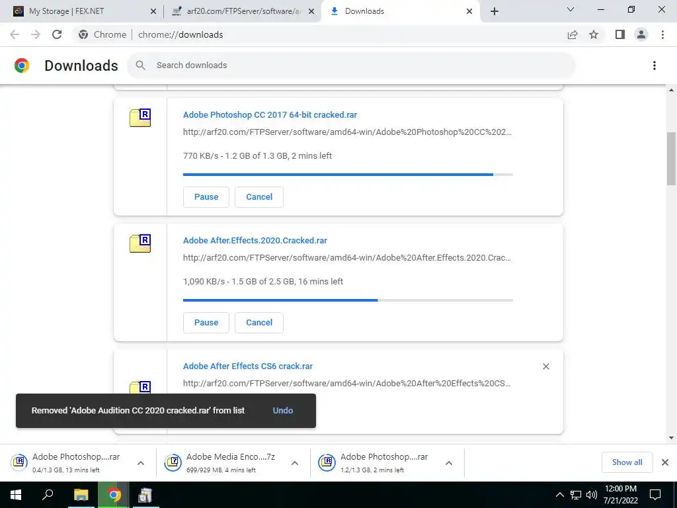Open Adobe Photoshop CC 2017 64-bit cracked.rar link
This screenshot has width=677, height=508.
pos(270,115)
